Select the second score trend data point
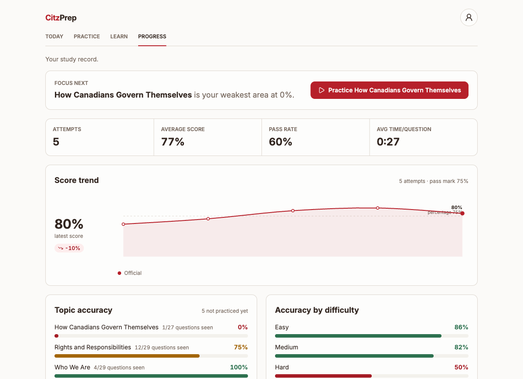This screenshot has width=523, height=379. pyautogui.click(x=208, y=219)
